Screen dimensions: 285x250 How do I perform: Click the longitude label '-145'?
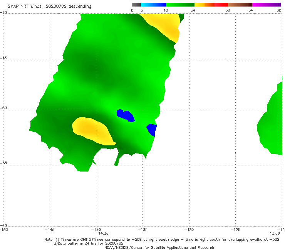[50, 230]
